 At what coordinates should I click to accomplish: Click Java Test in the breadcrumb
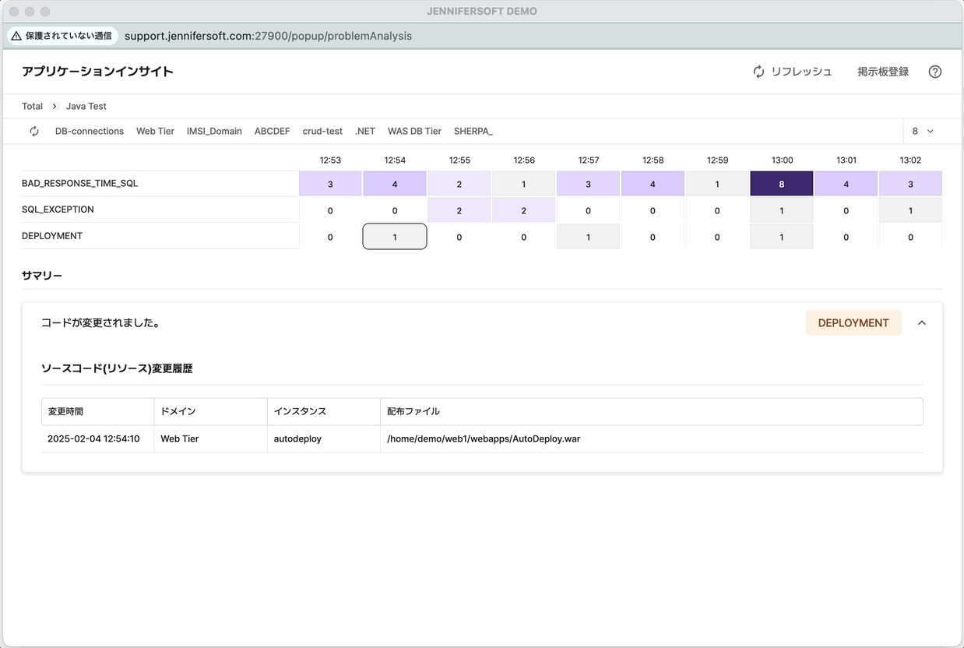coord(86,106)
